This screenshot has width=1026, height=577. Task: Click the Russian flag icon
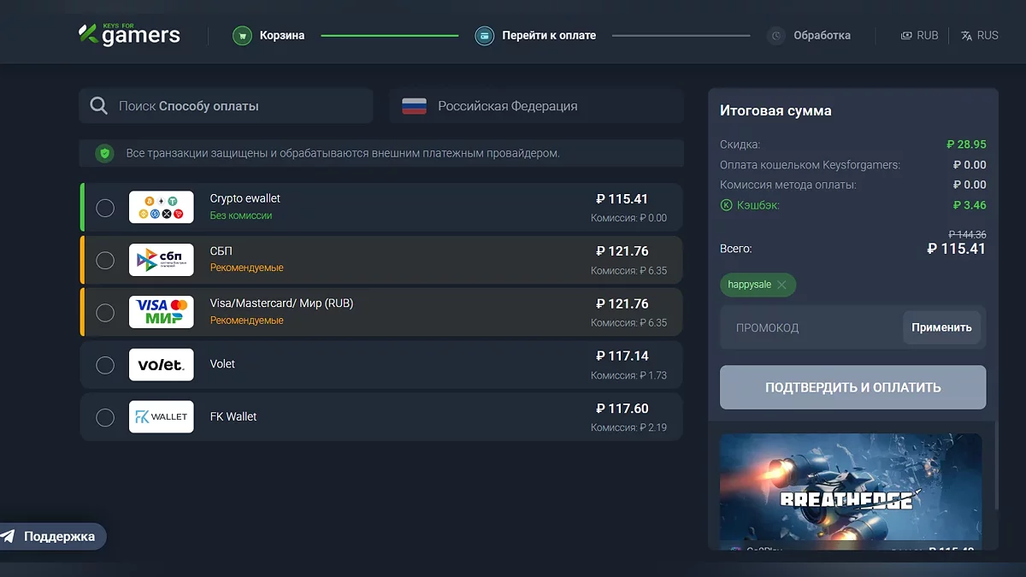click(414, 106)
